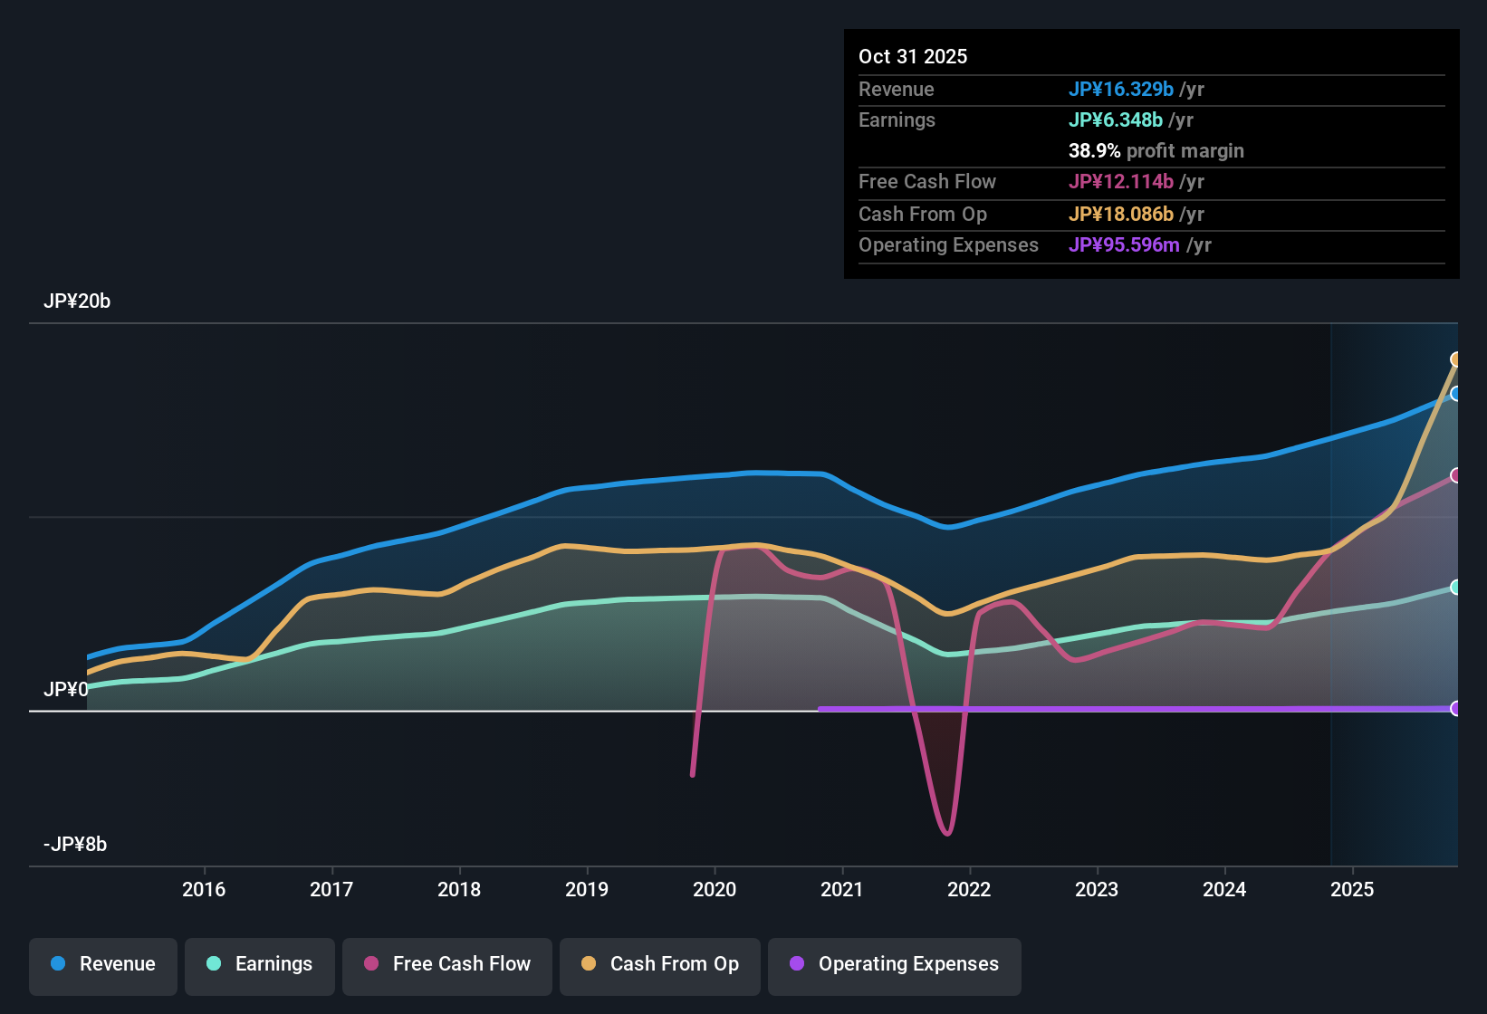Select the 2020 year label

tap(715, 889)
